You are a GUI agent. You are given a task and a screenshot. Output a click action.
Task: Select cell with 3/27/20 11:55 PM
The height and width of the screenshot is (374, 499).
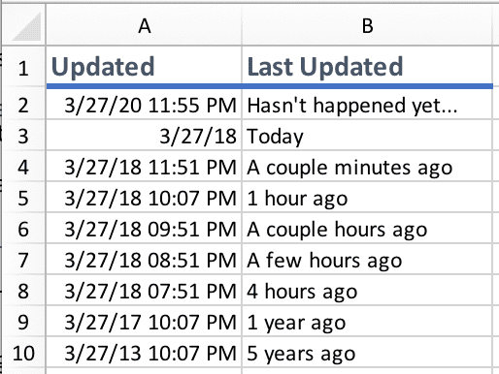point(144,105)
